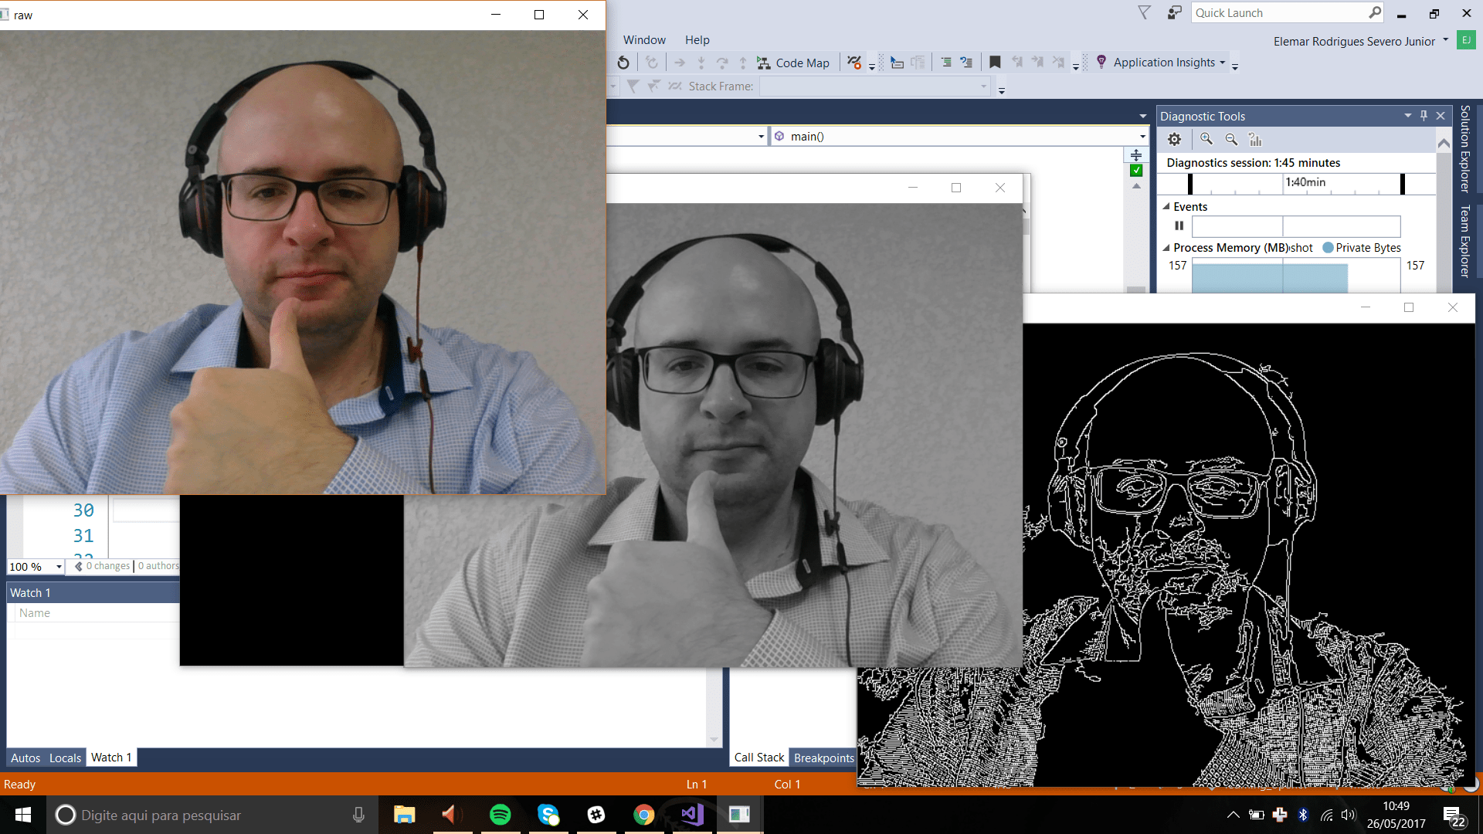Zoom in on the diagnostics timeline
This screenshot has width=1483, height=834.
pyautogui.click(x=1206, y=140)
